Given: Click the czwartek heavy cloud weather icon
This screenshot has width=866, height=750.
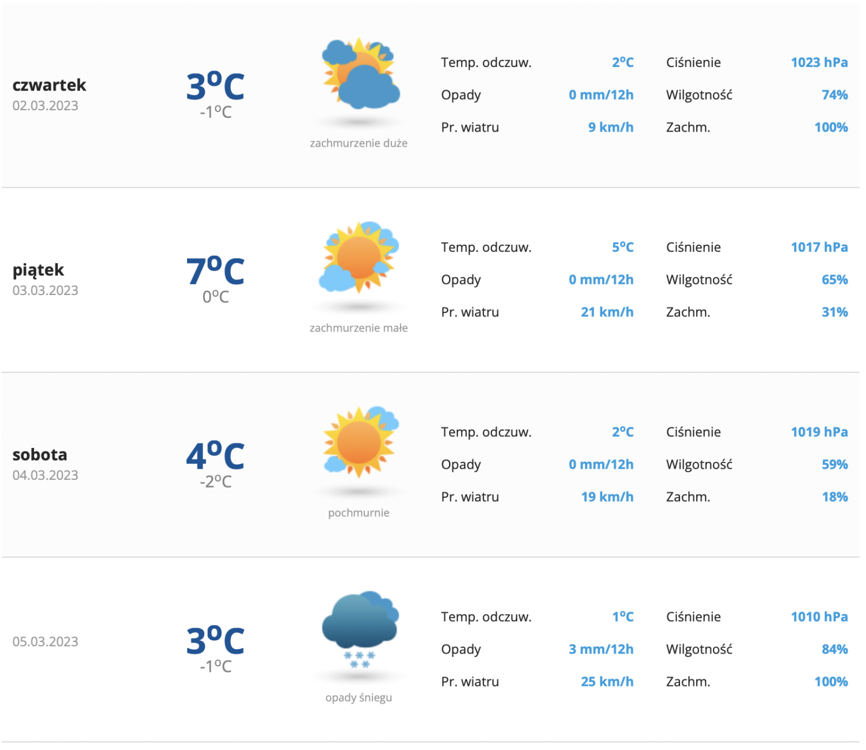Looking at the screenshot, I should click(x=360, y=74).
